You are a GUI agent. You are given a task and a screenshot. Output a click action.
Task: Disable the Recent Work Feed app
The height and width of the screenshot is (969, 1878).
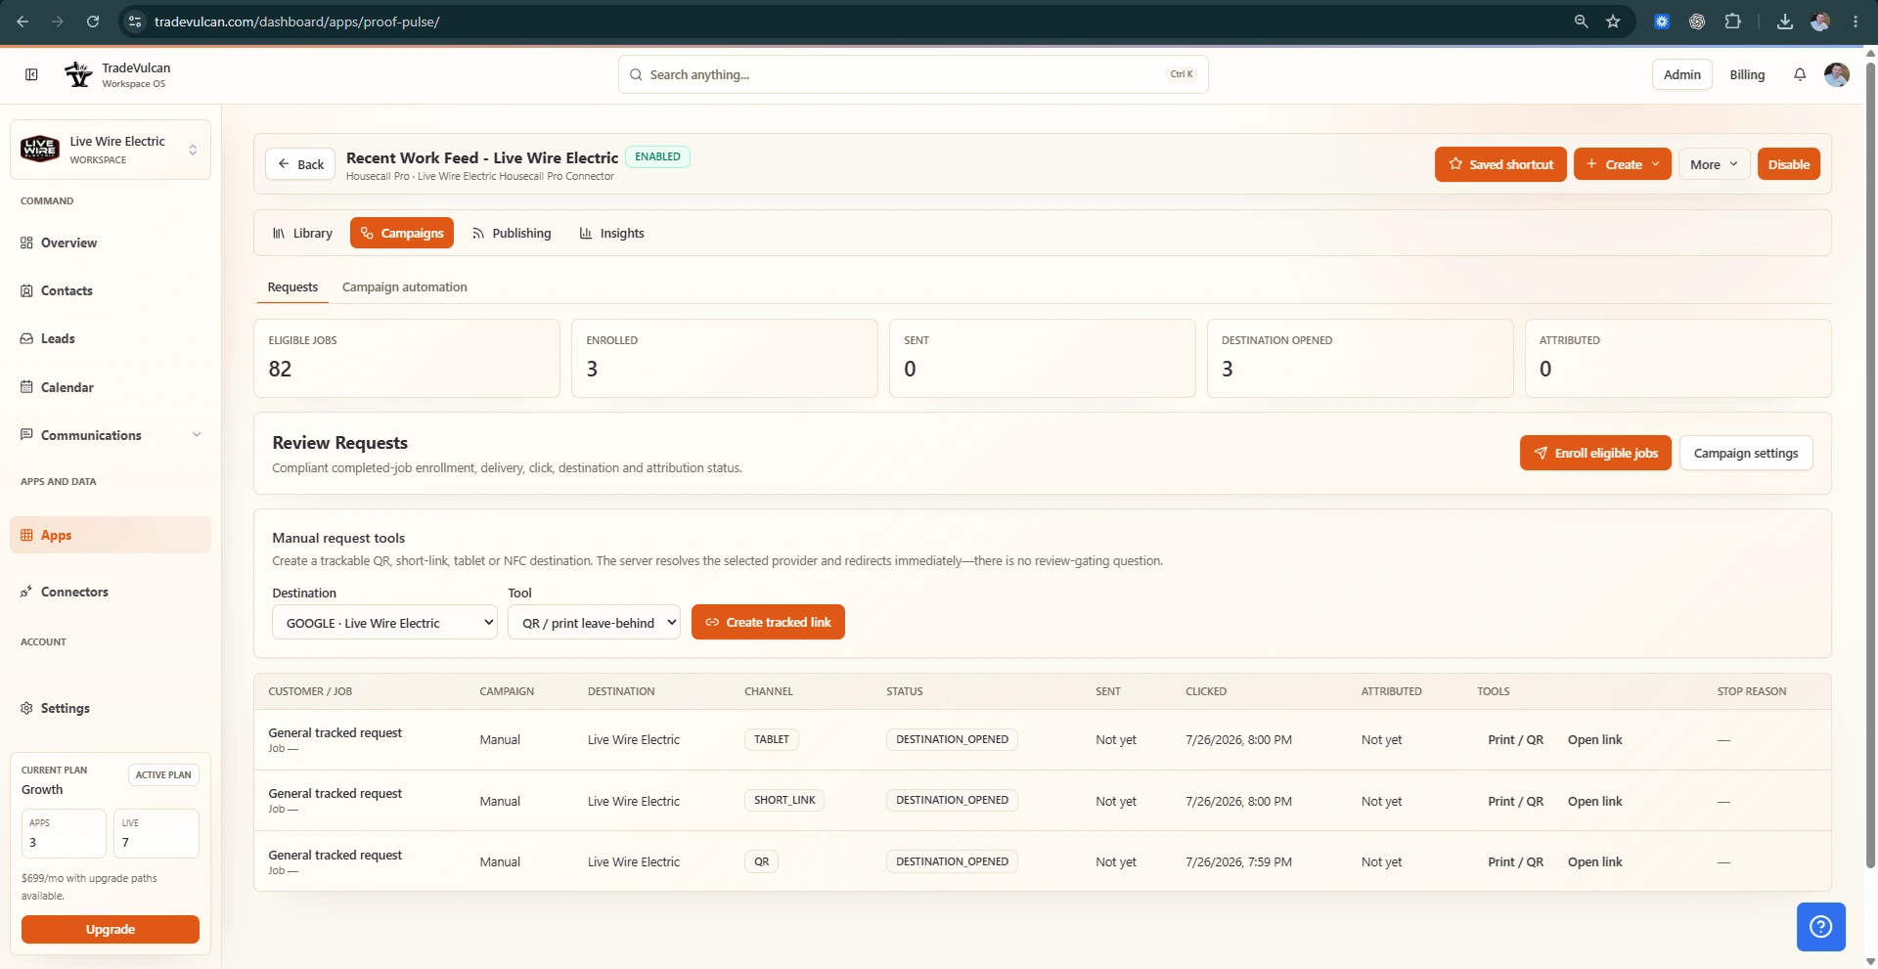[1788, 164]
